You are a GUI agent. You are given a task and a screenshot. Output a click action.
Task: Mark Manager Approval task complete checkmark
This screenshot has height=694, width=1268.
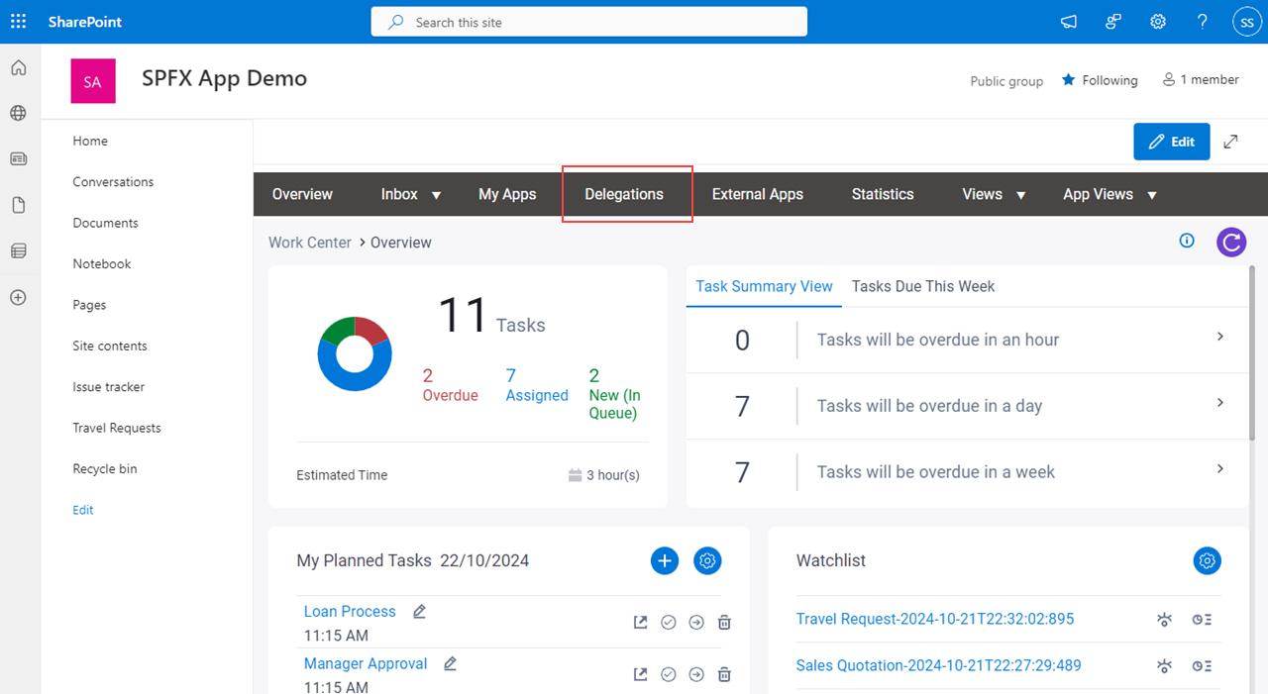(x=669, y=674)
